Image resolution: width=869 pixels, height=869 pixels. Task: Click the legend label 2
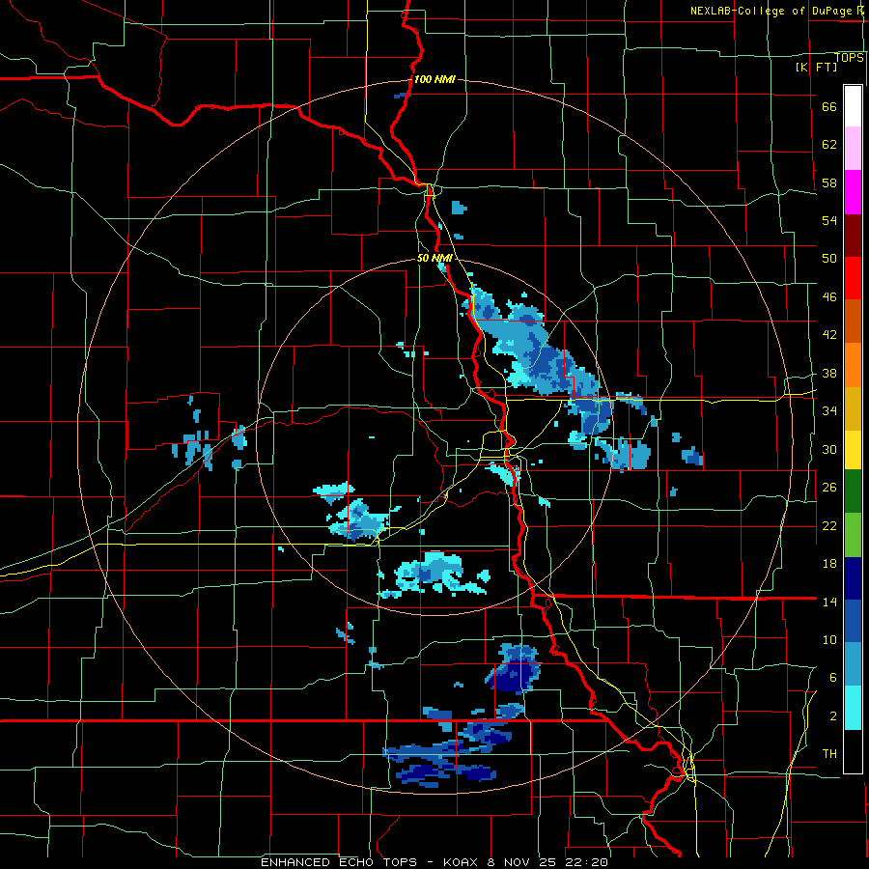click(833, 716)
